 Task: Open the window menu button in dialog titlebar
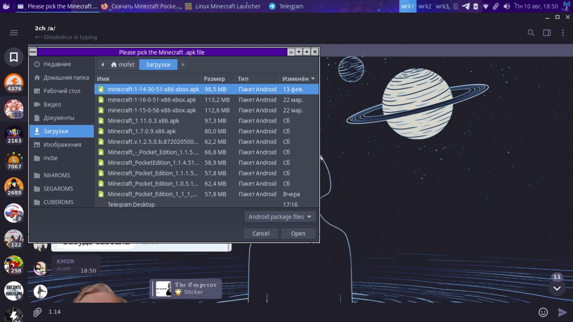pyautogui.click(x=33, y=52)
